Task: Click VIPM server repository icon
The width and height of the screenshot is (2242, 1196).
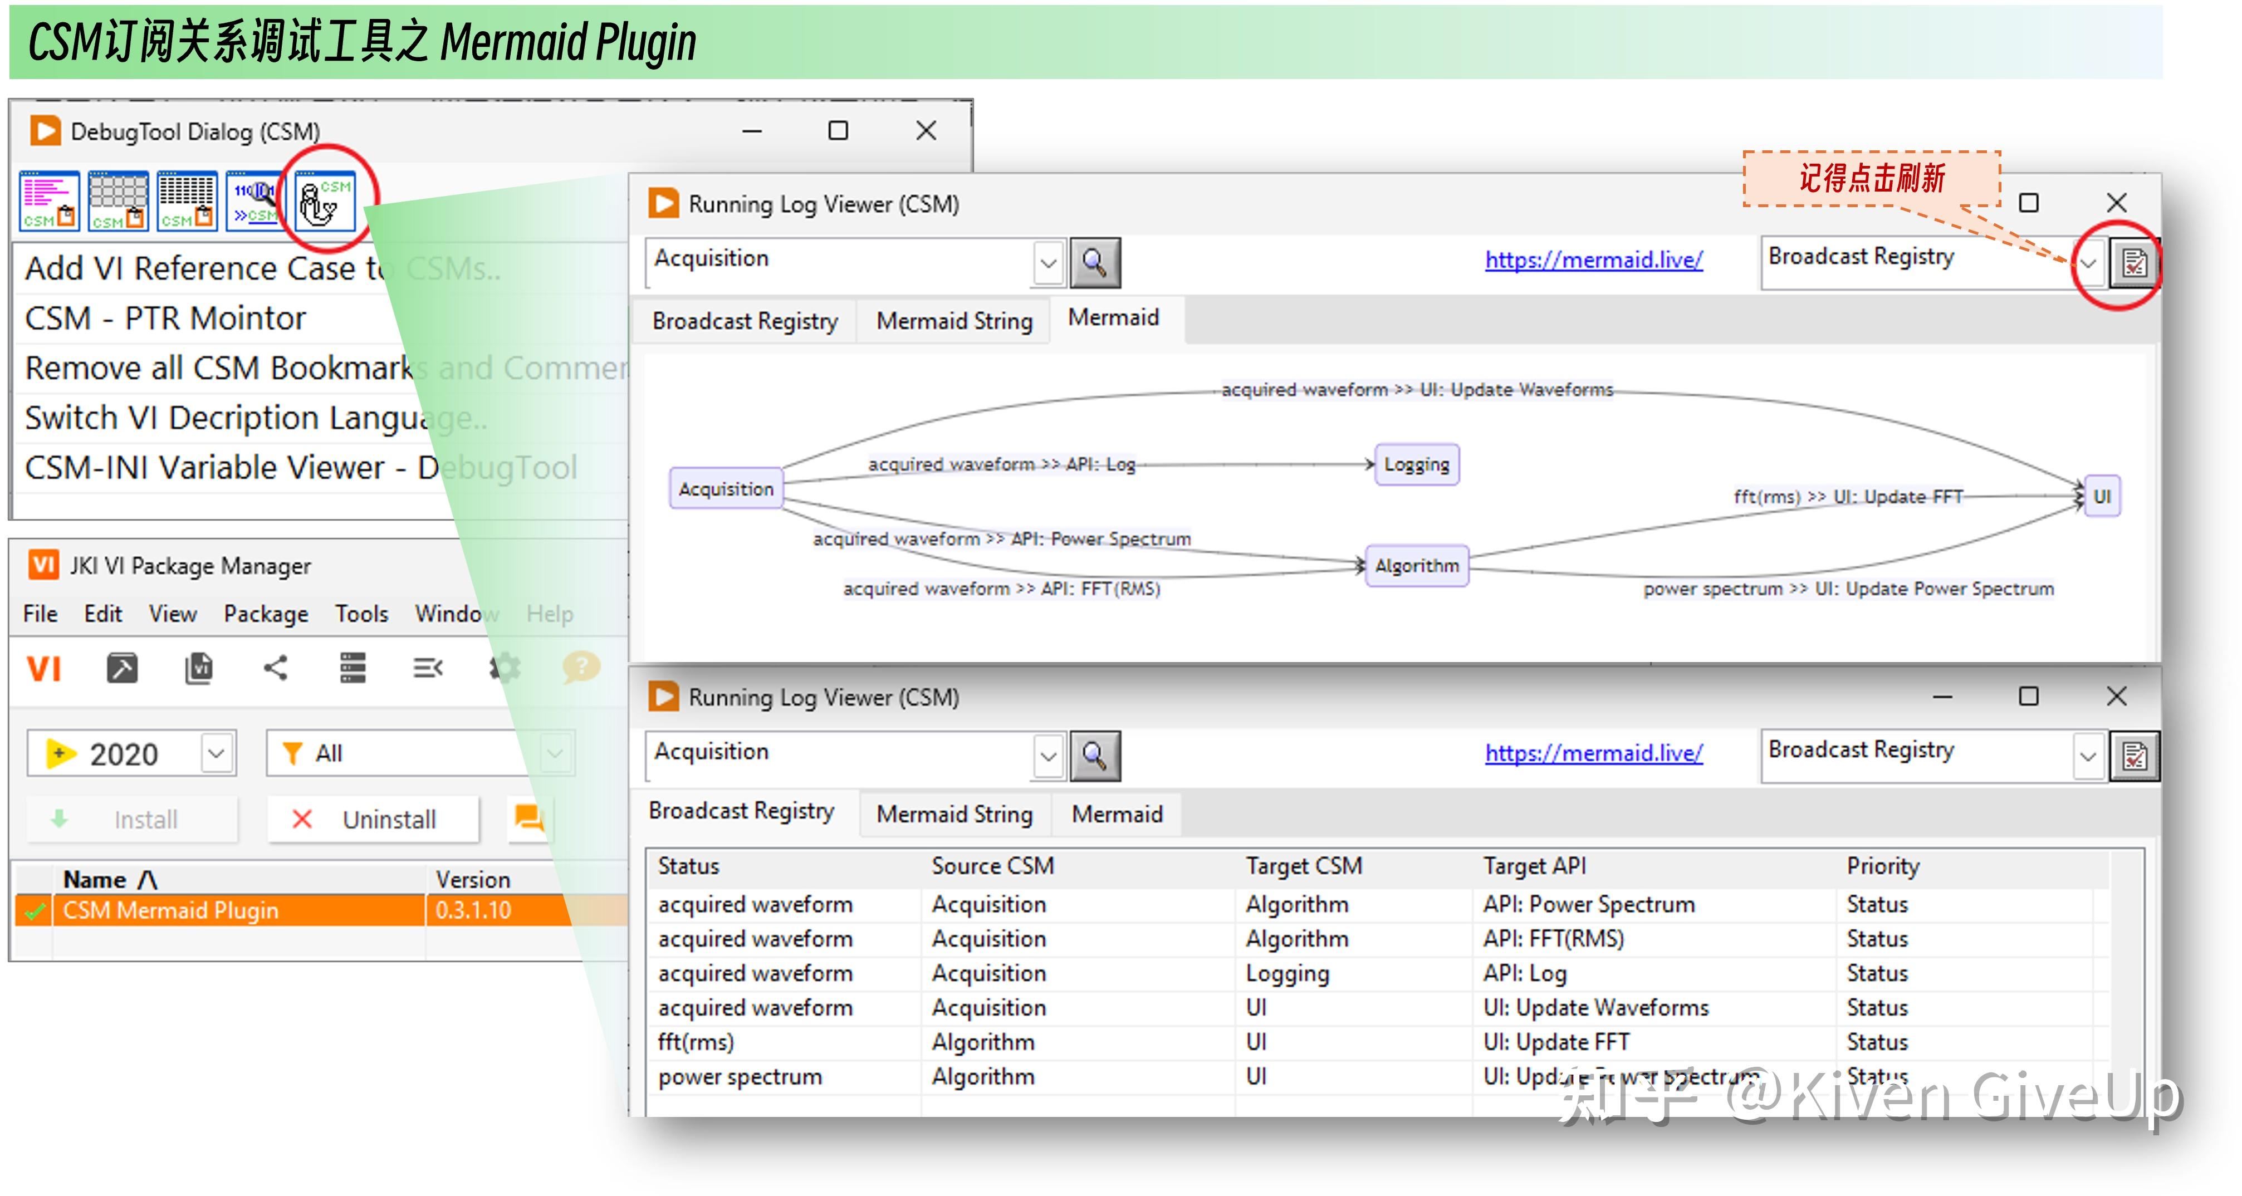Action: point(353,669)
